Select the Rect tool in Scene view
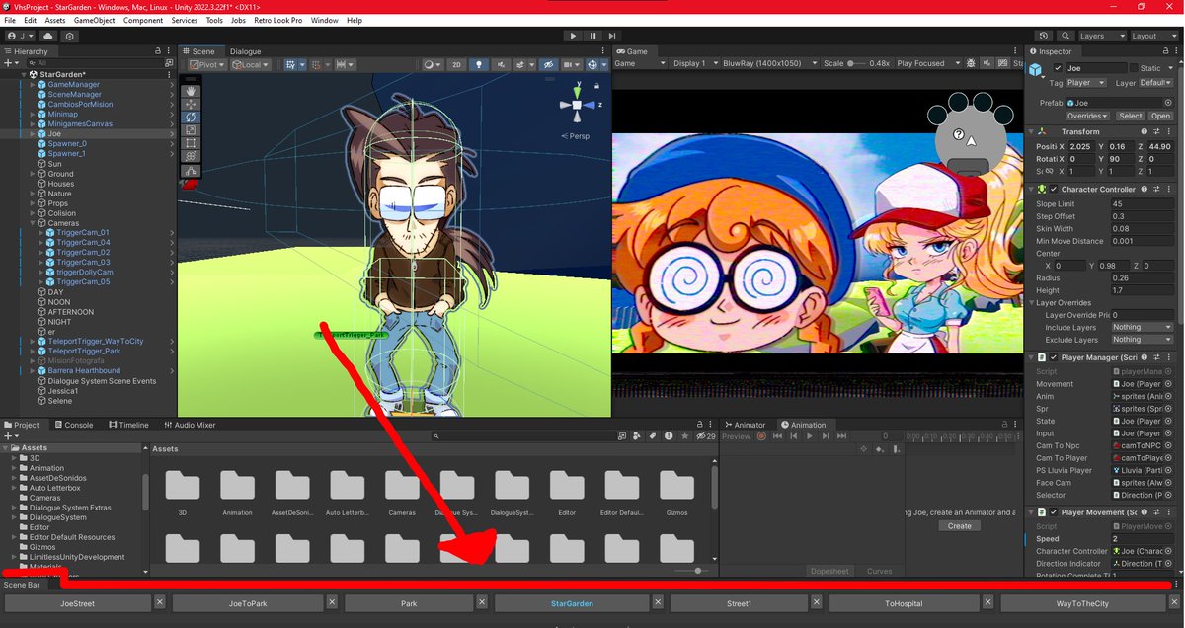 (x=191, y=142)
